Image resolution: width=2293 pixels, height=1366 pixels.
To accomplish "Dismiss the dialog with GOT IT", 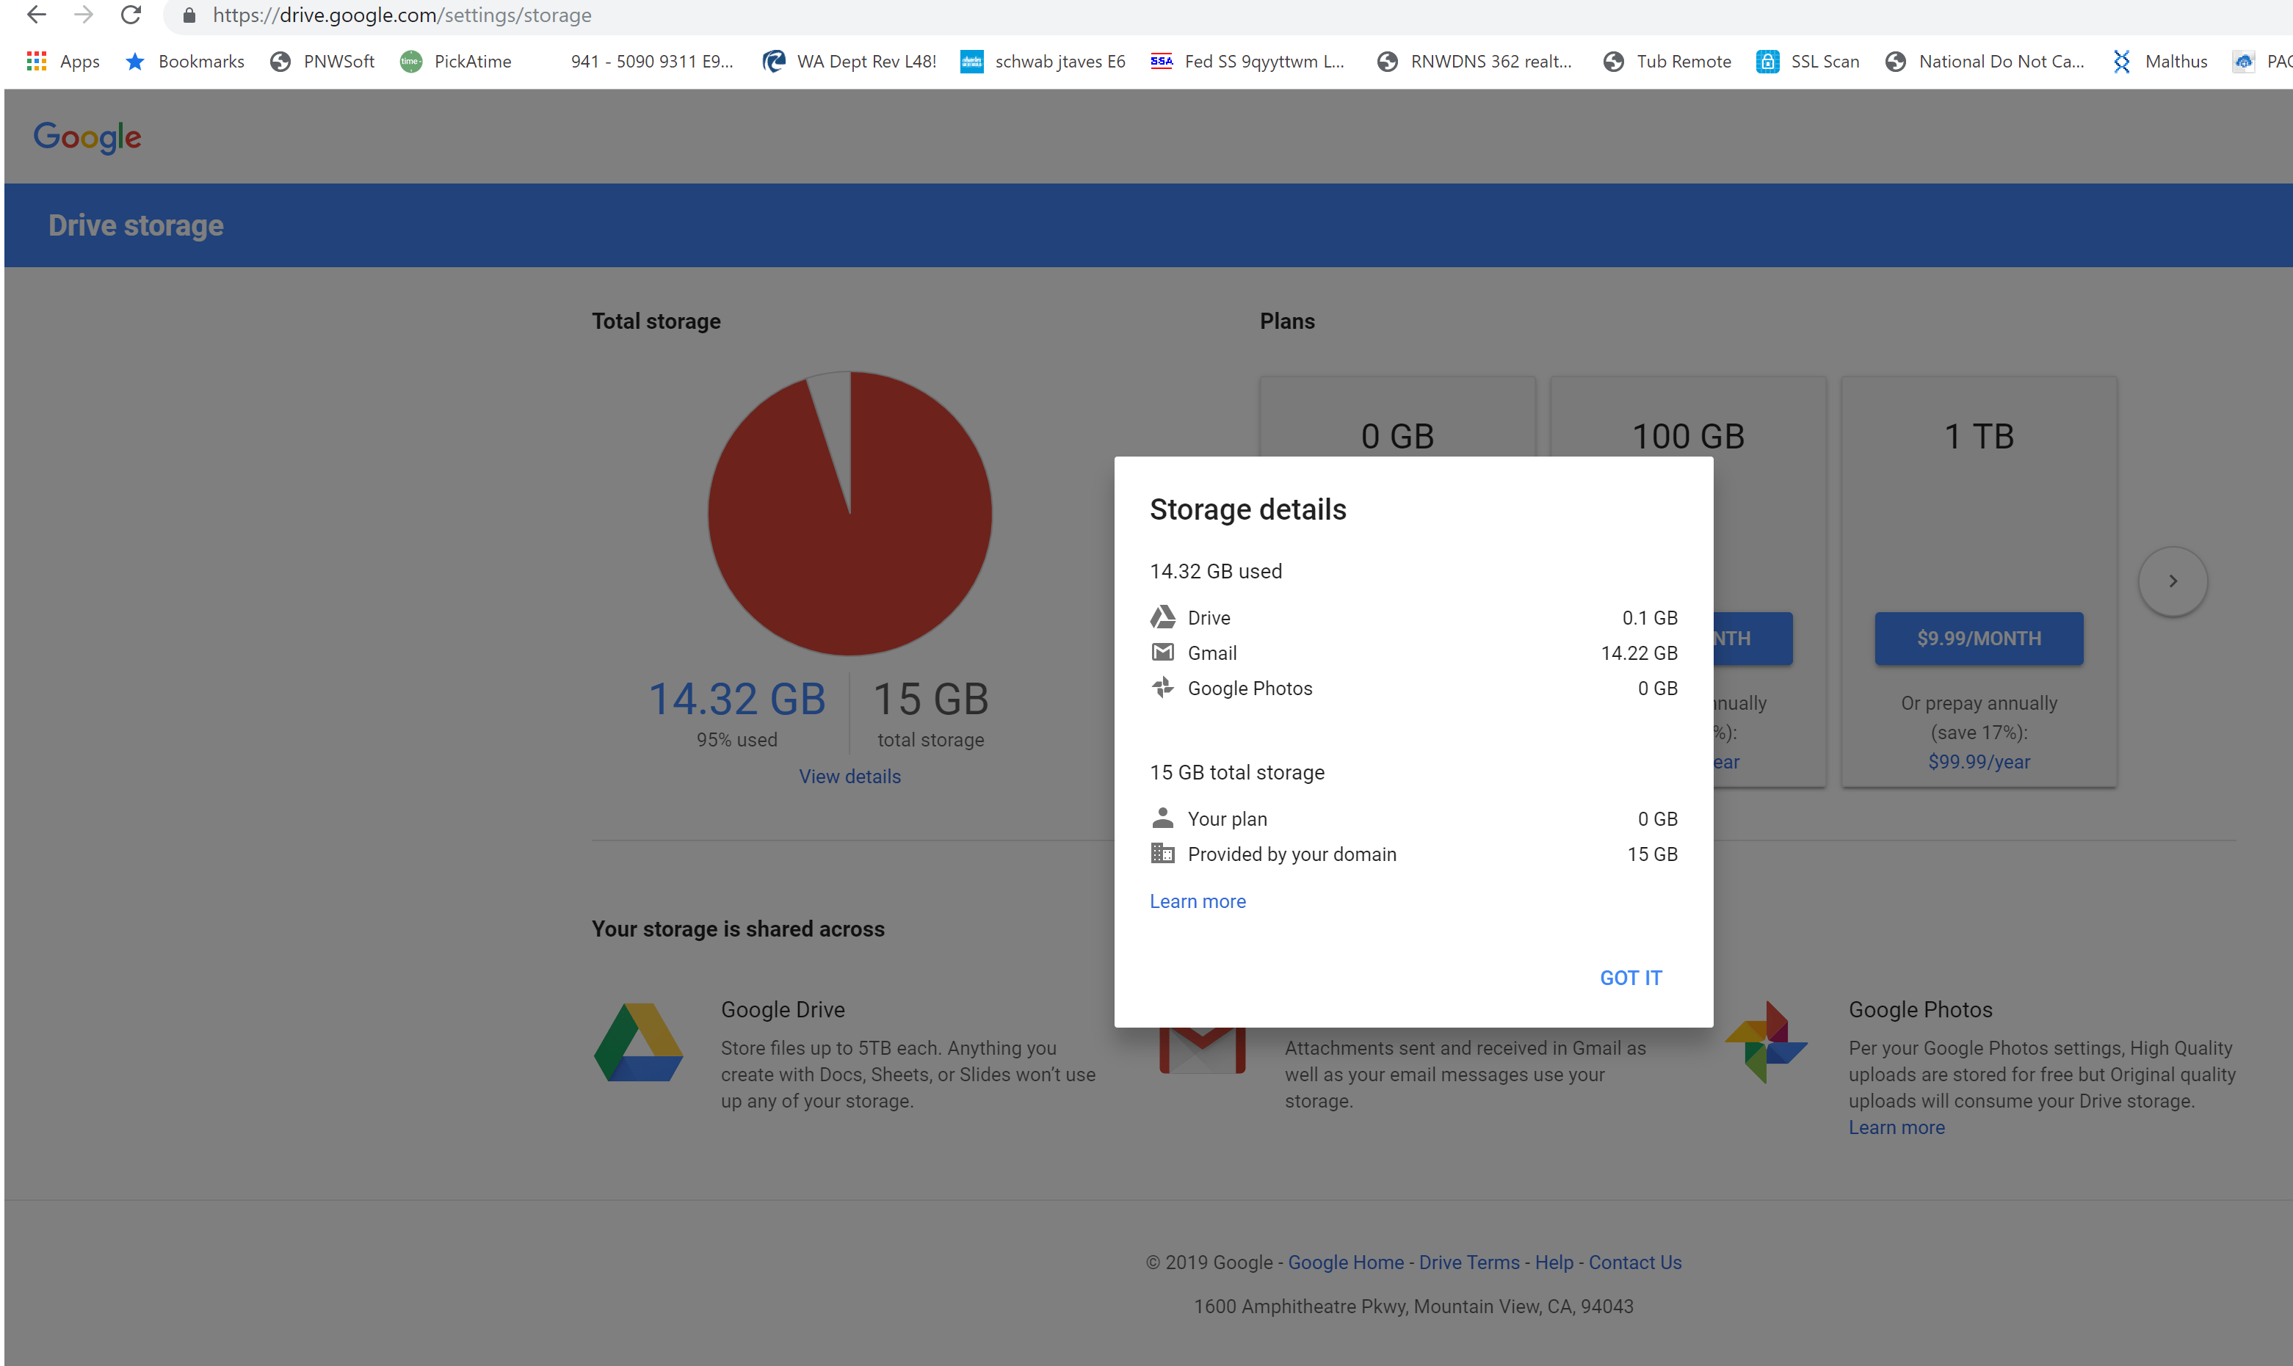I will tap(1630, 978).
